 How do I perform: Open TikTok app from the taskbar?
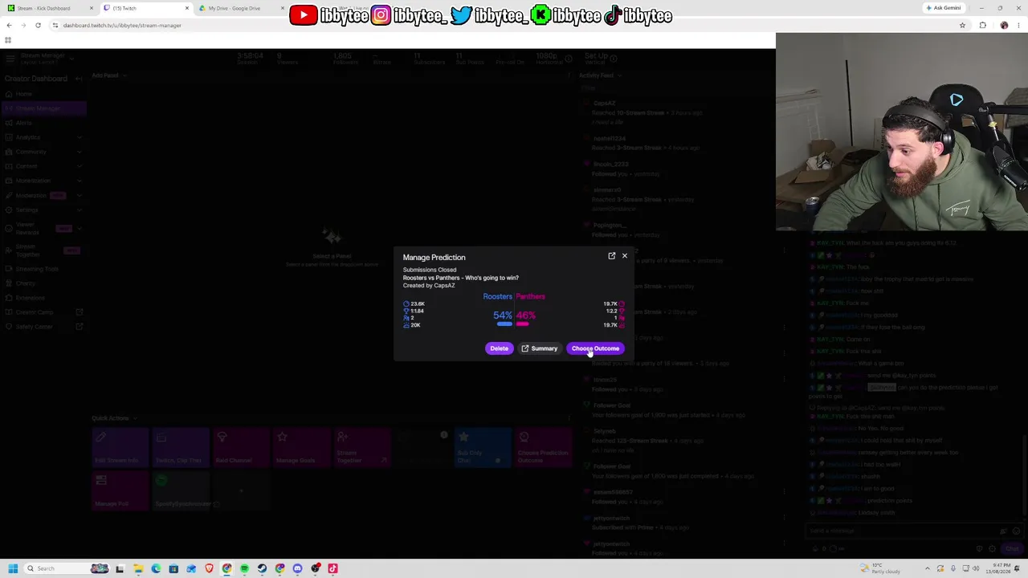point(332,568)
